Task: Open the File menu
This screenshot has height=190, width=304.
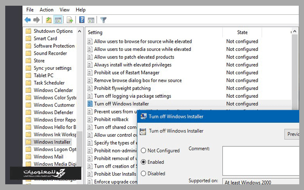Action: [30, 9]
